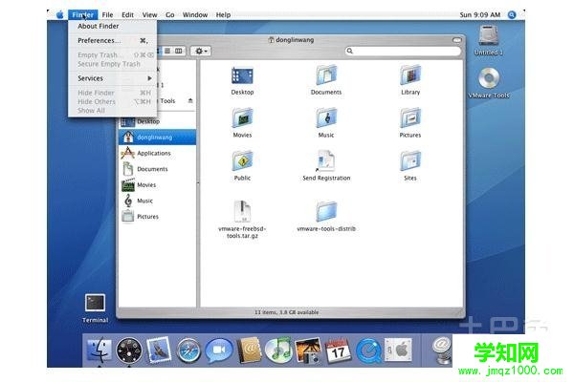Select the Pictures folder in the main pane
The image size is (574, 382).
(x=410, y=118)
